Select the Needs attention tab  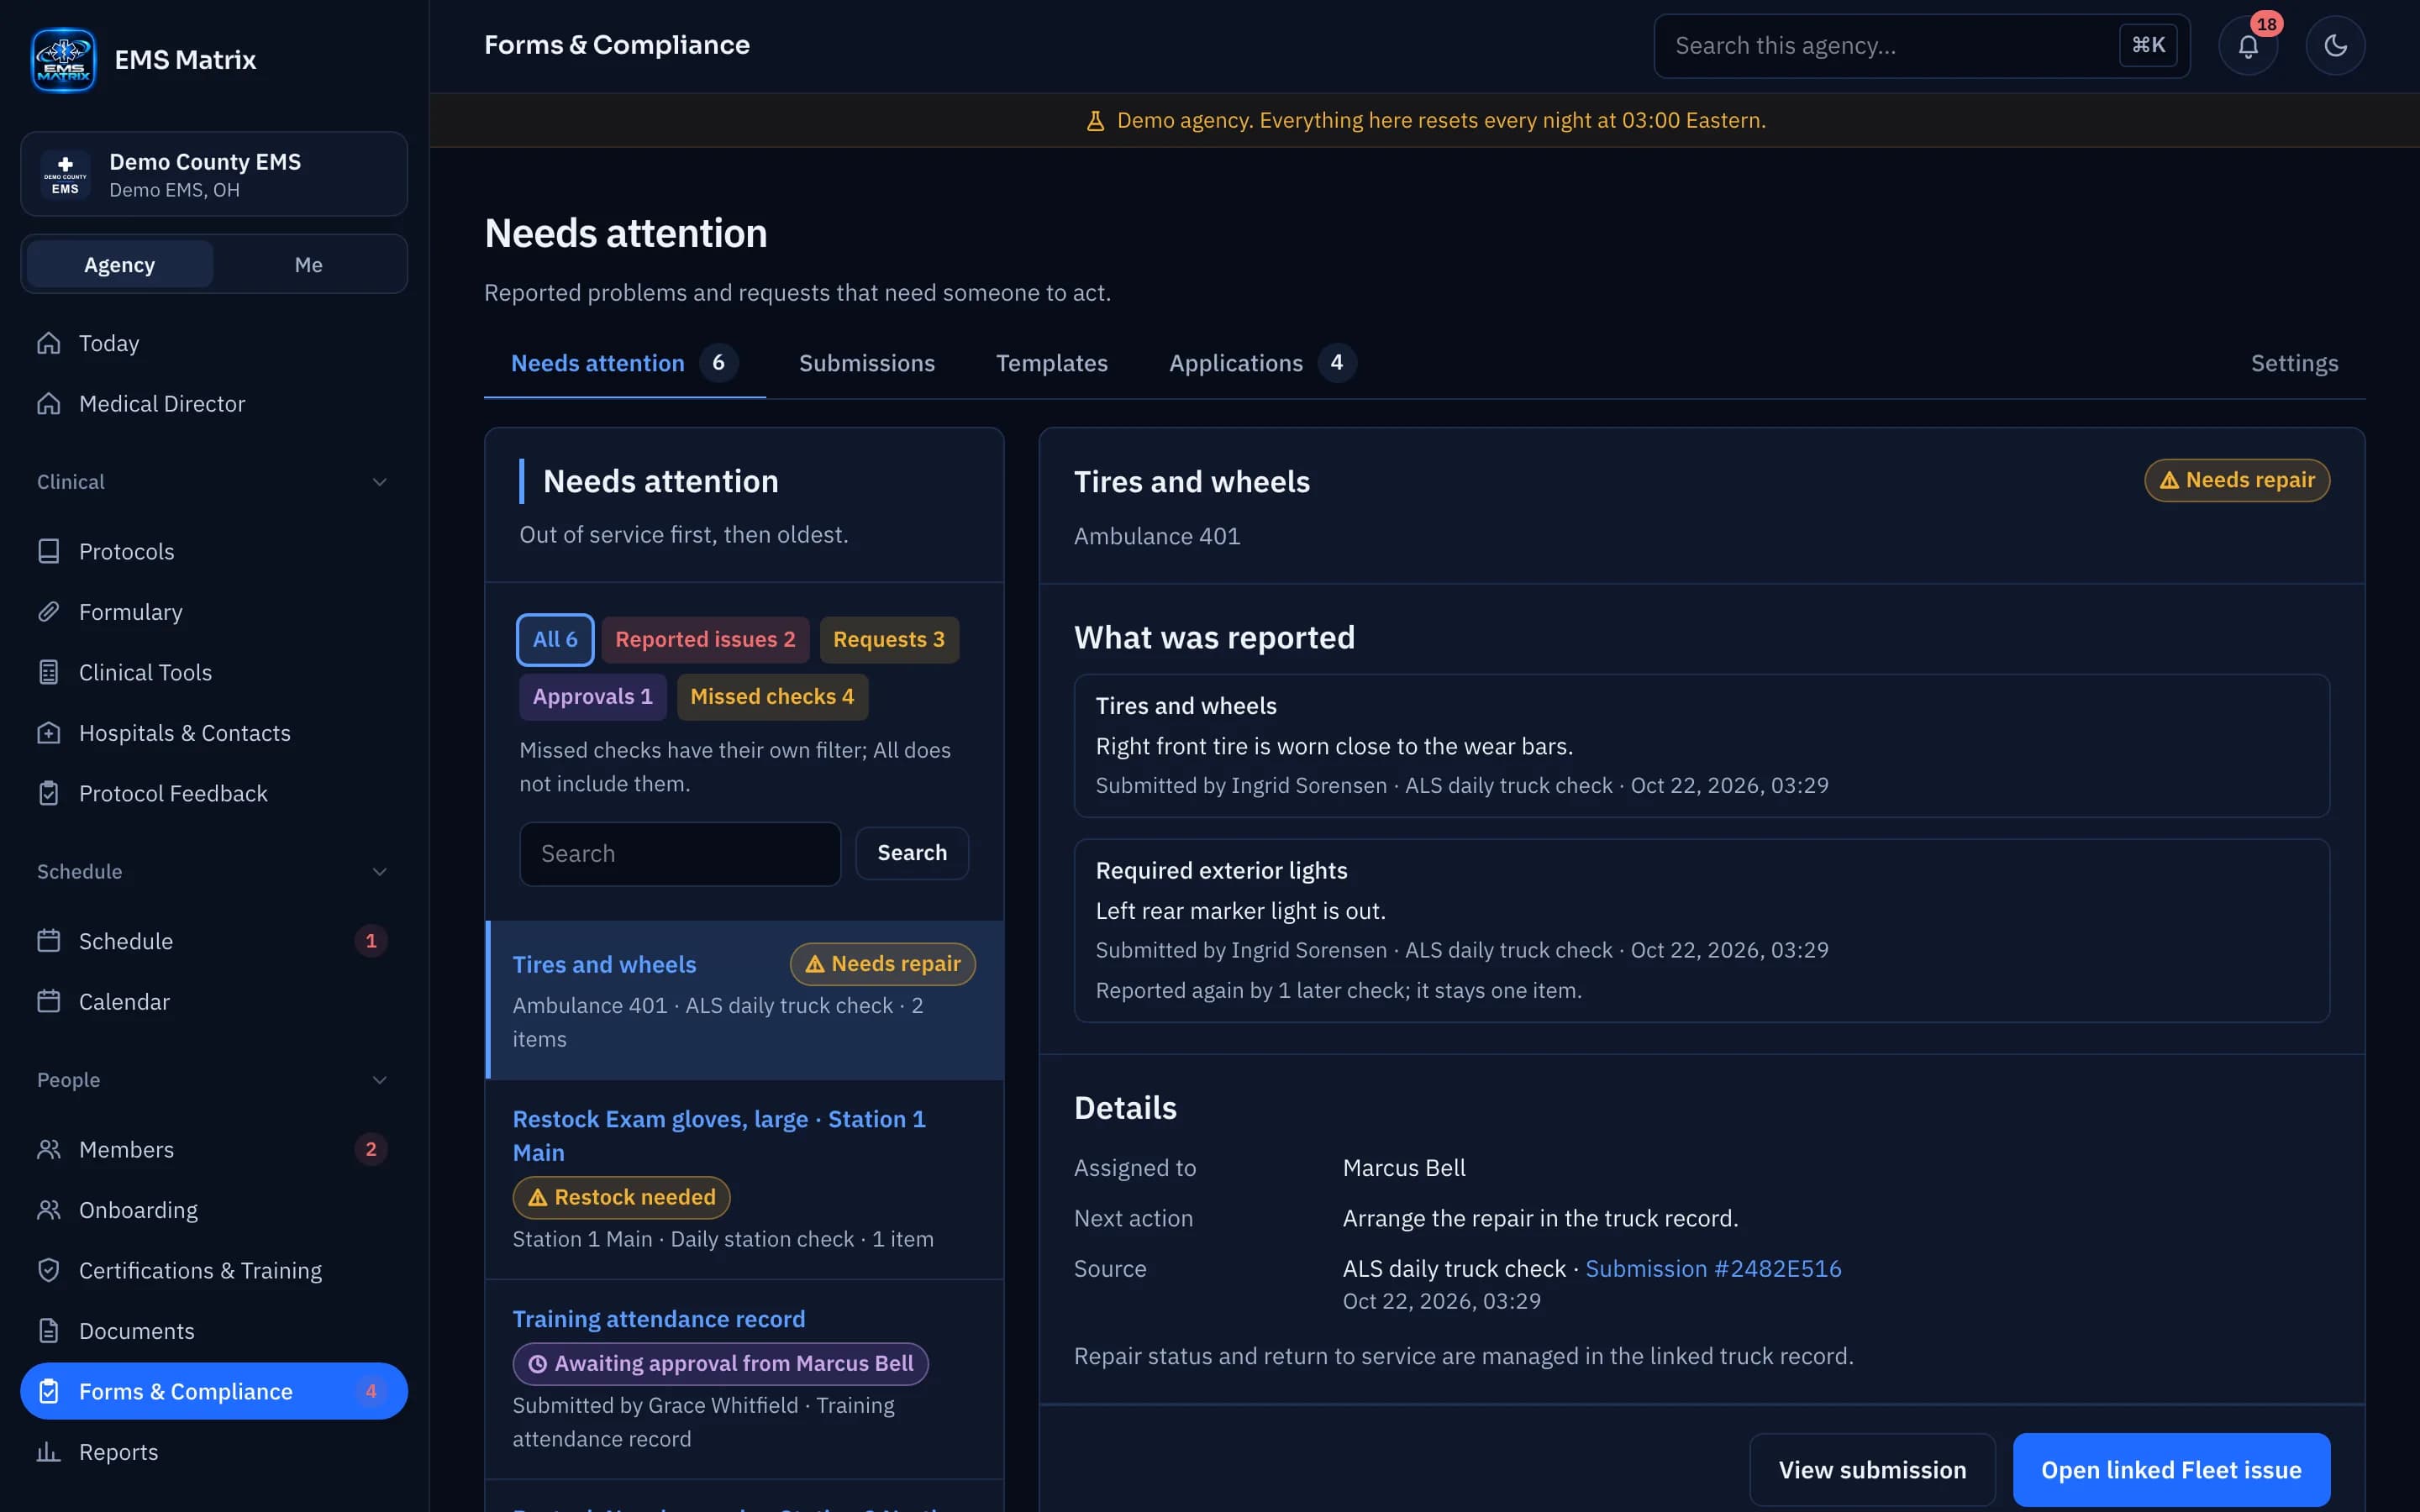pos(624,363)
